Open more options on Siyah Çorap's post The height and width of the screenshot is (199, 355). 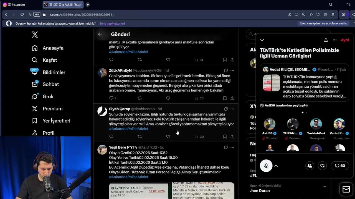232,109
